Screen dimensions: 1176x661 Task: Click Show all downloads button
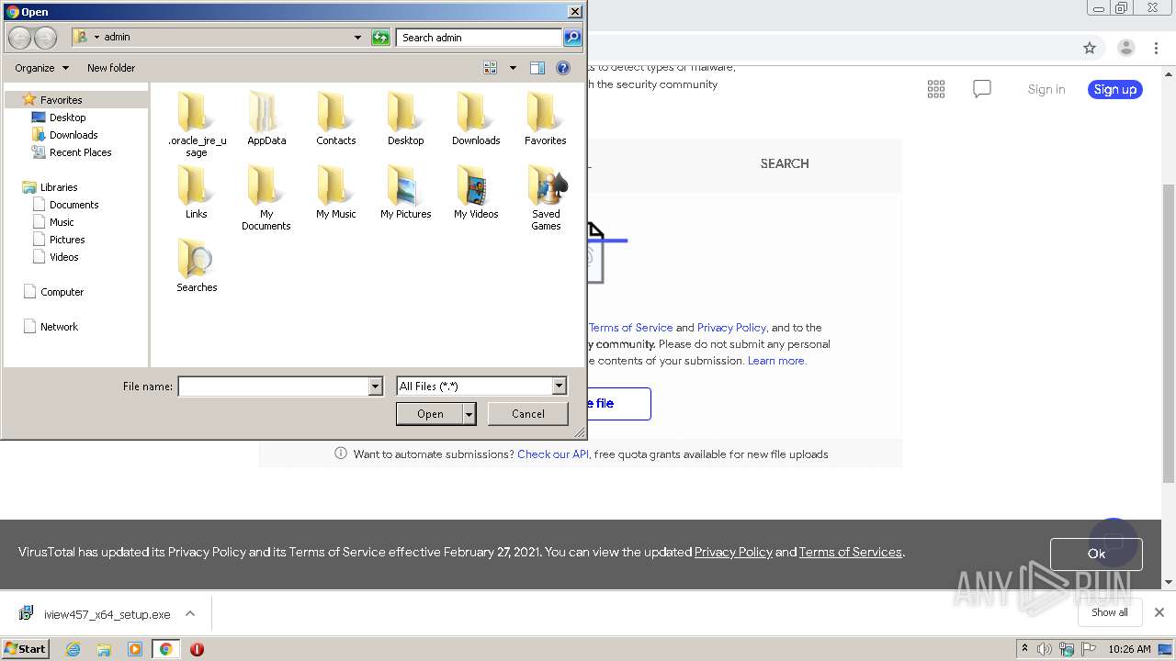pos(1109,612)
